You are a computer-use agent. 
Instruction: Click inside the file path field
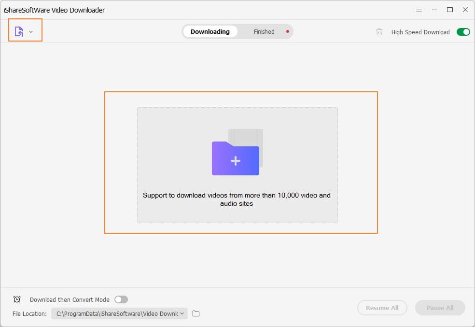(116, 313)
